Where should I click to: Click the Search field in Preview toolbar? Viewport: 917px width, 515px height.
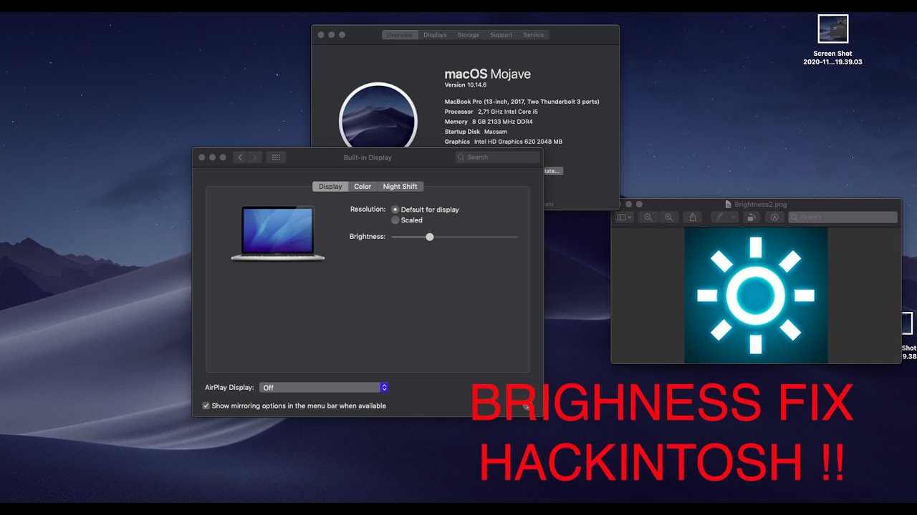pyautogui.click(x=842, y=217)
